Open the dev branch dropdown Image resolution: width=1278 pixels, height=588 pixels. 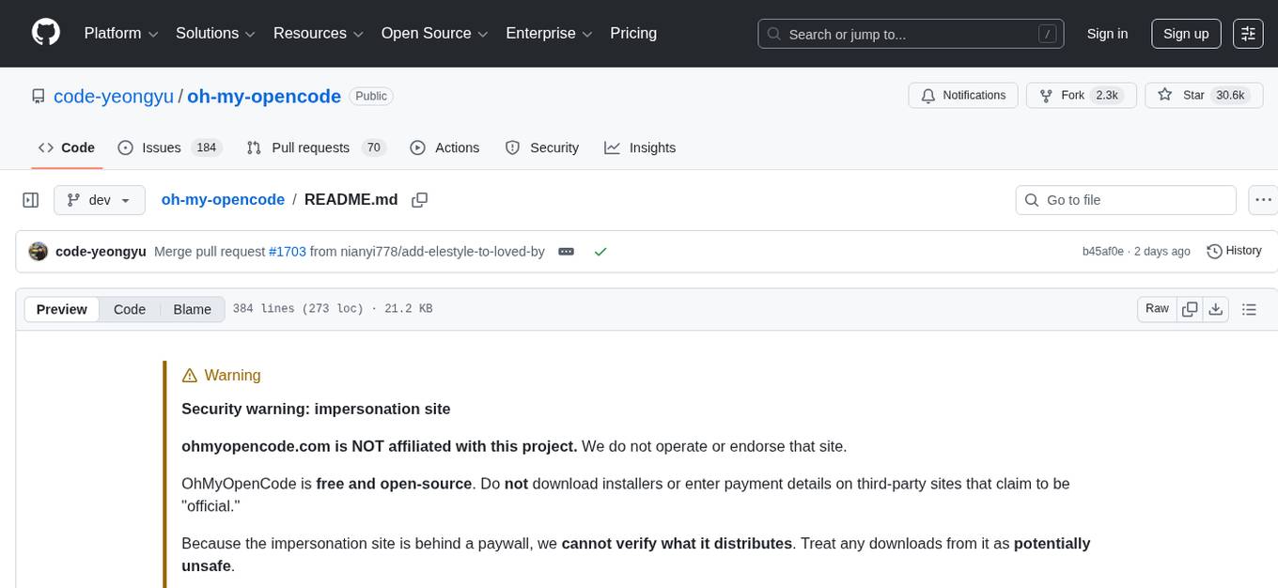pyautogui.click(x=99, y=199)
